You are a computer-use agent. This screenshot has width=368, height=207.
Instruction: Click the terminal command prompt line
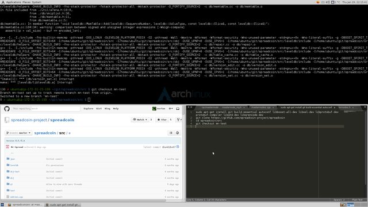point(45,99)
